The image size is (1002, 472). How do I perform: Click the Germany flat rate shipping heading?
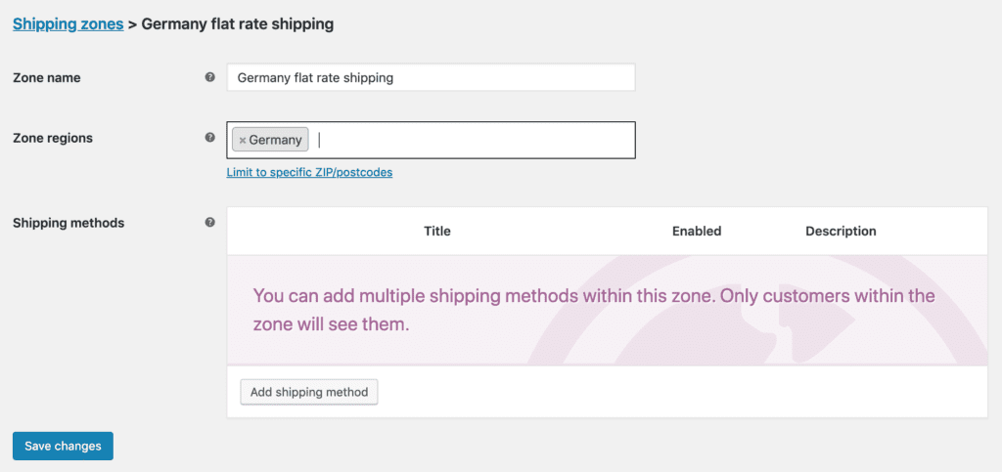coord(238,24)
